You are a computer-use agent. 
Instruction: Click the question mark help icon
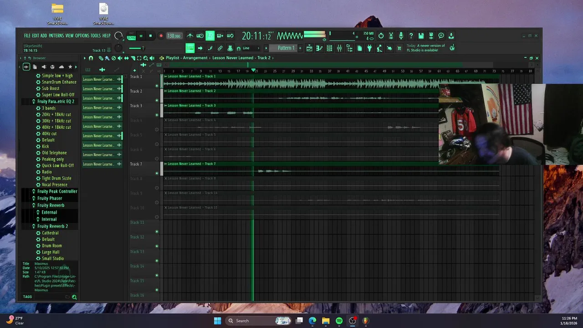(411, 36)
